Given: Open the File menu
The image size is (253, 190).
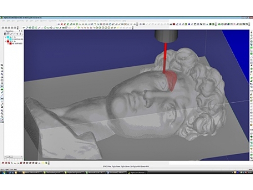Looking at the screenshot, I should pos(4,21).
